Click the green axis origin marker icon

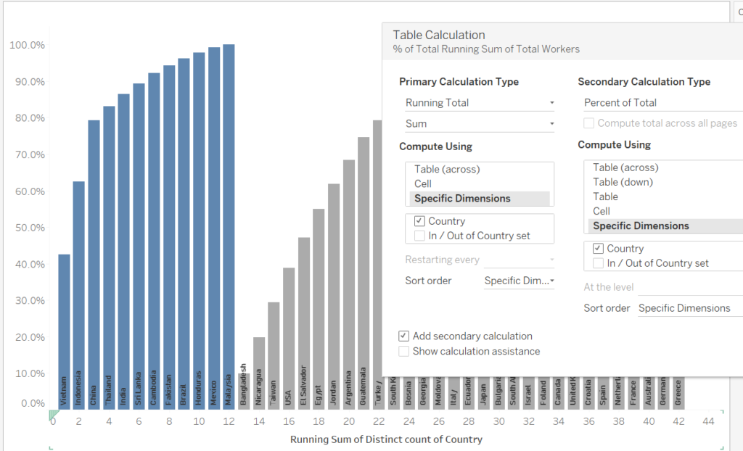tap(54, 415)
